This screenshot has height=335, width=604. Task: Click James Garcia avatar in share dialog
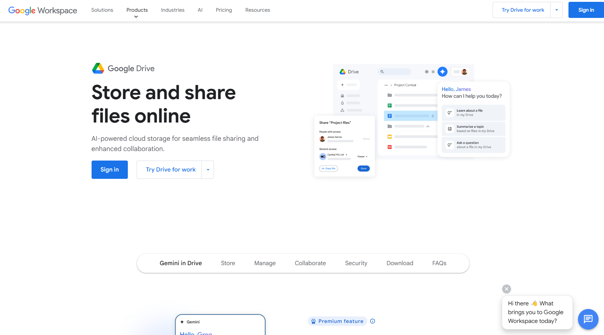pyautogui.click(x=322, y=139)
